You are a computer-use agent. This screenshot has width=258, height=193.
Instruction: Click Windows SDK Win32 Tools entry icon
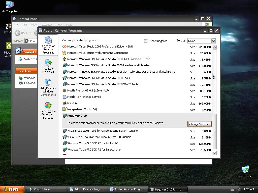click(x=64, y=84)
